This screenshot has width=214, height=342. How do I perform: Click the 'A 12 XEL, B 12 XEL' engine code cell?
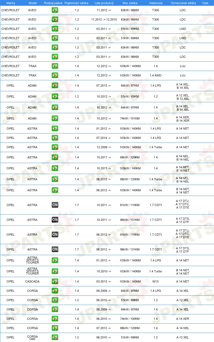(x=183, y=97)
